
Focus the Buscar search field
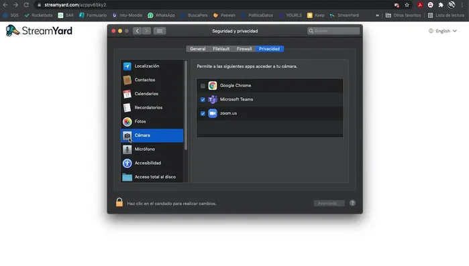click(333, 31)
